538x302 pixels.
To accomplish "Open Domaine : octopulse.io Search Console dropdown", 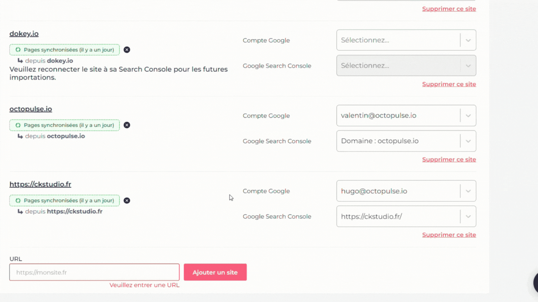I will (x=406, y=141).
